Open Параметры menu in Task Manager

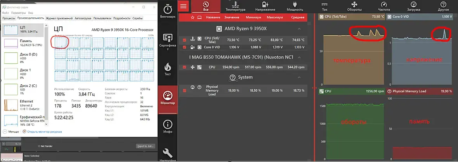[x=18, y=13]
